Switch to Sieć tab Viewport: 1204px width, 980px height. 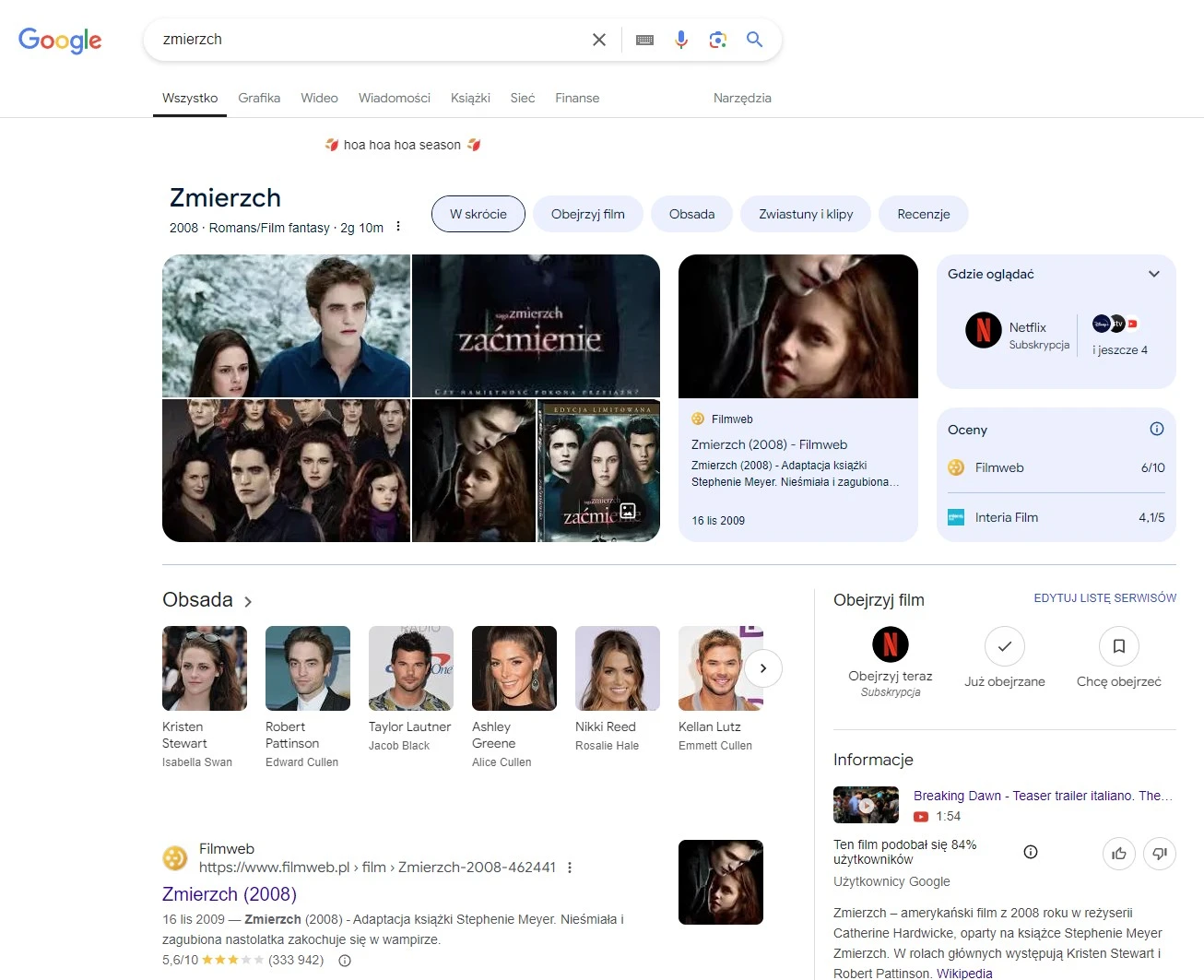523,98
